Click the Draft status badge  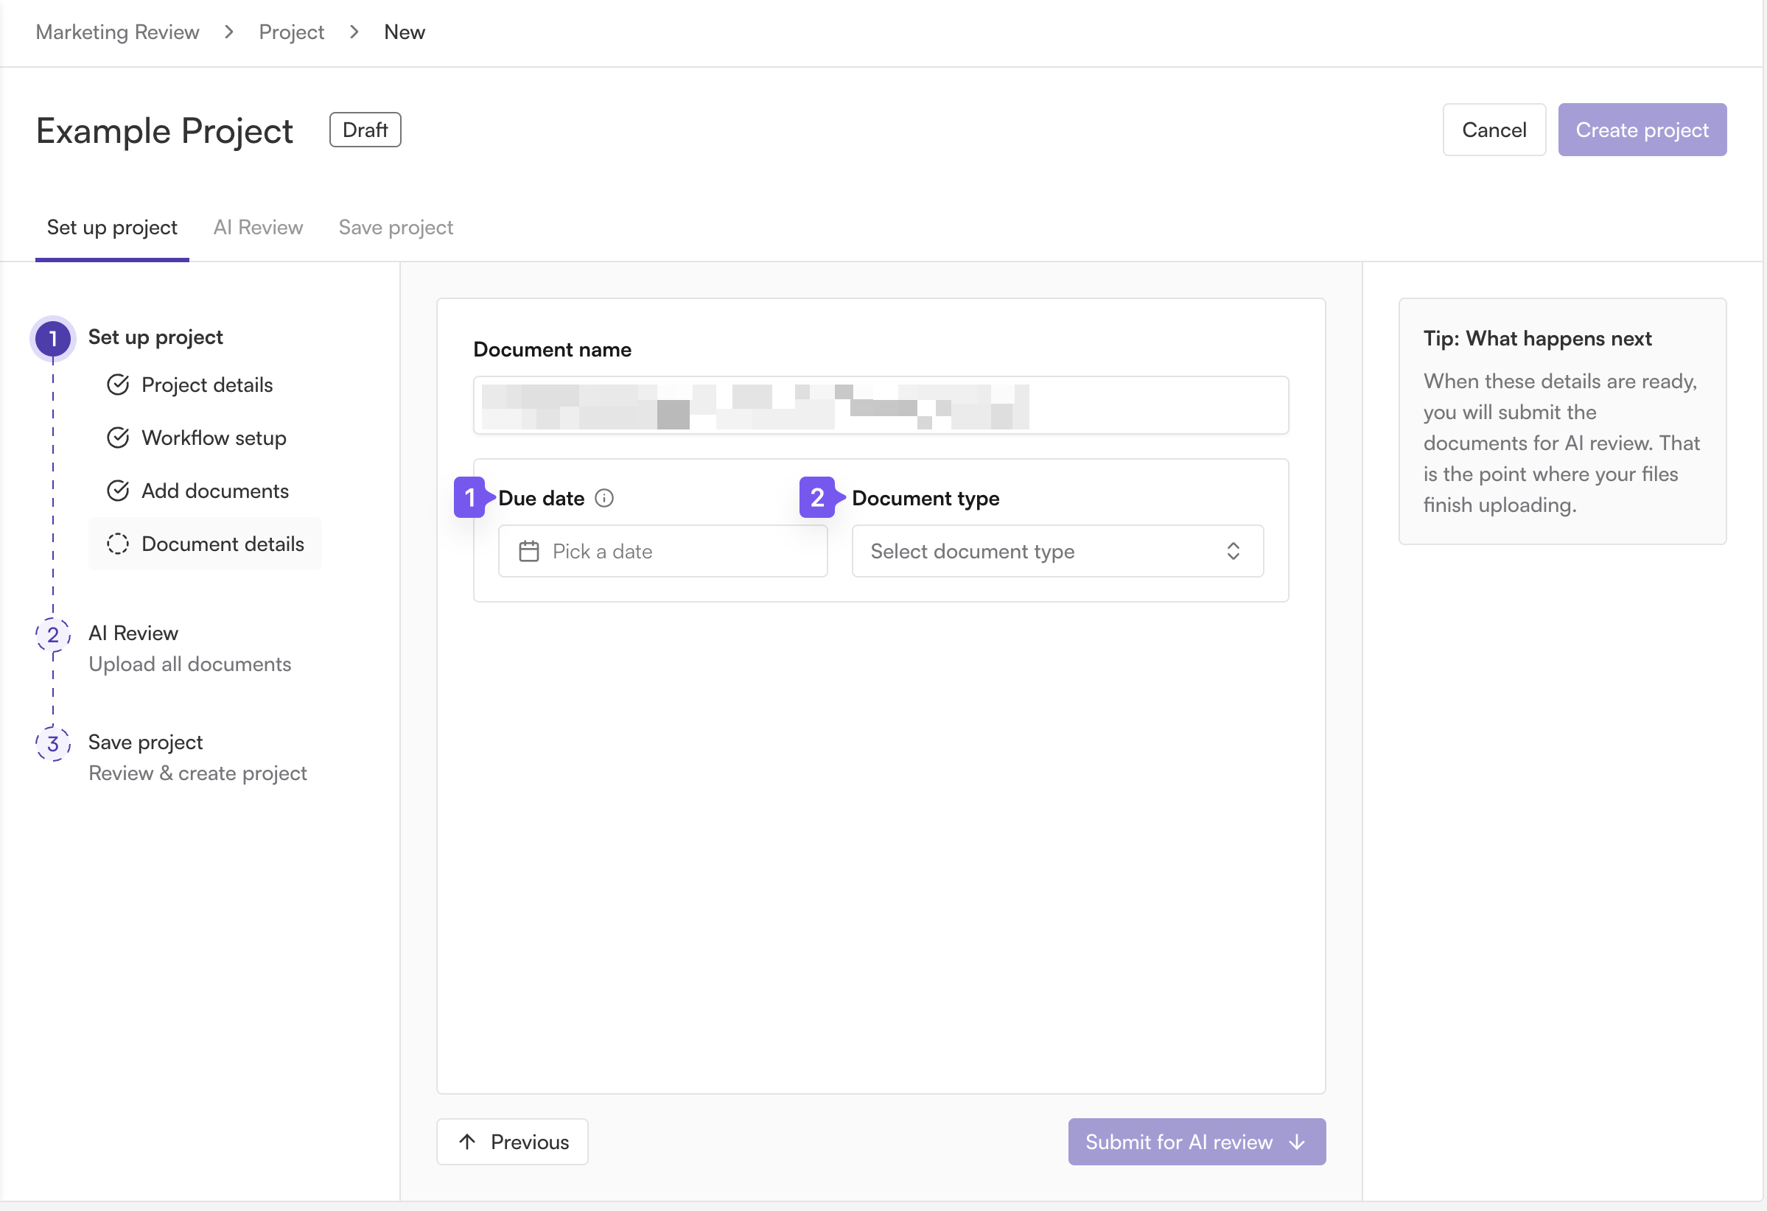(x=365, y=130)
